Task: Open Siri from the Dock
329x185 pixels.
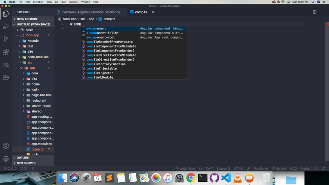Action: coord(74,178)
